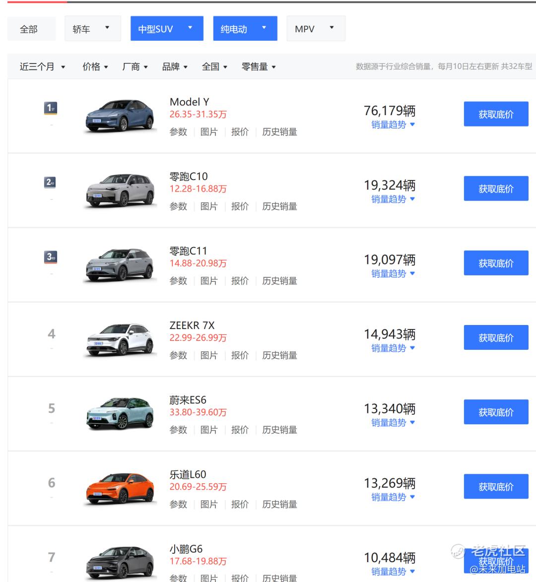Open the 蔚来ES6 title link

click(188, 400)
